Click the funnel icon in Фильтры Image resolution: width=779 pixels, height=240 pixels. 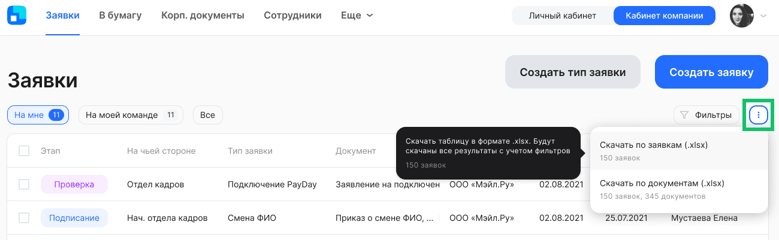tap(684, 115)
